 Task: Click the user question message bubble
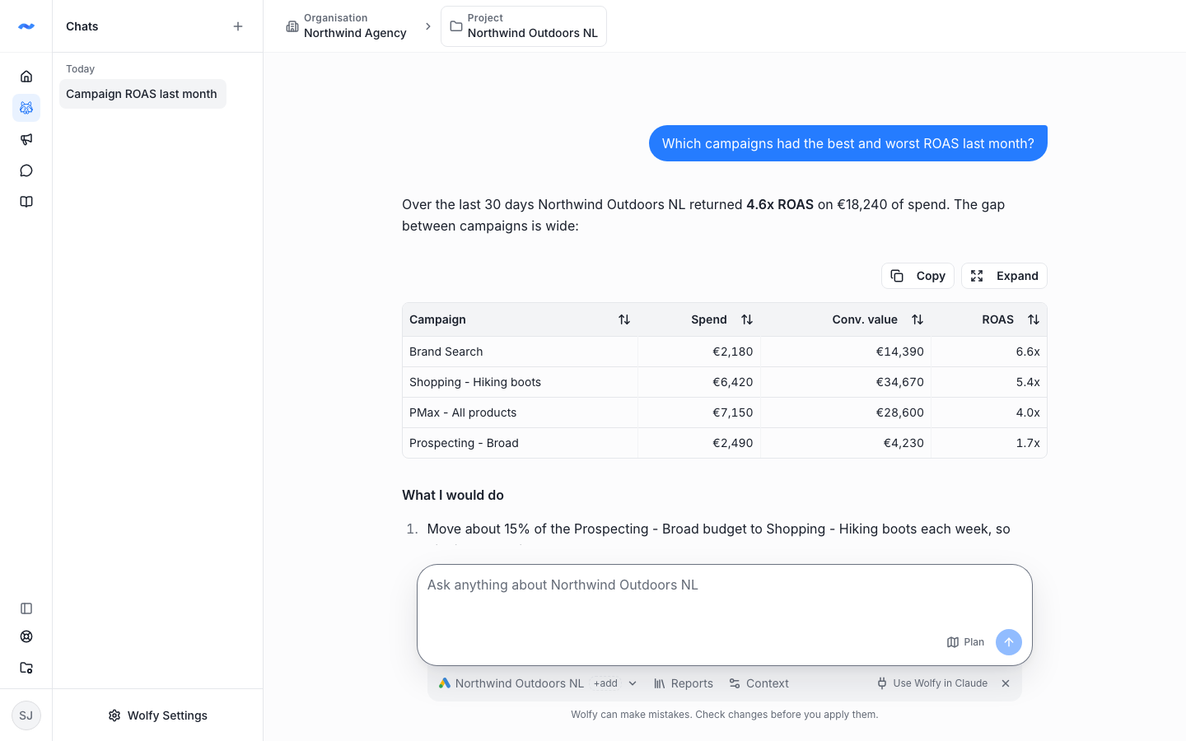click(x=848, y=143)
